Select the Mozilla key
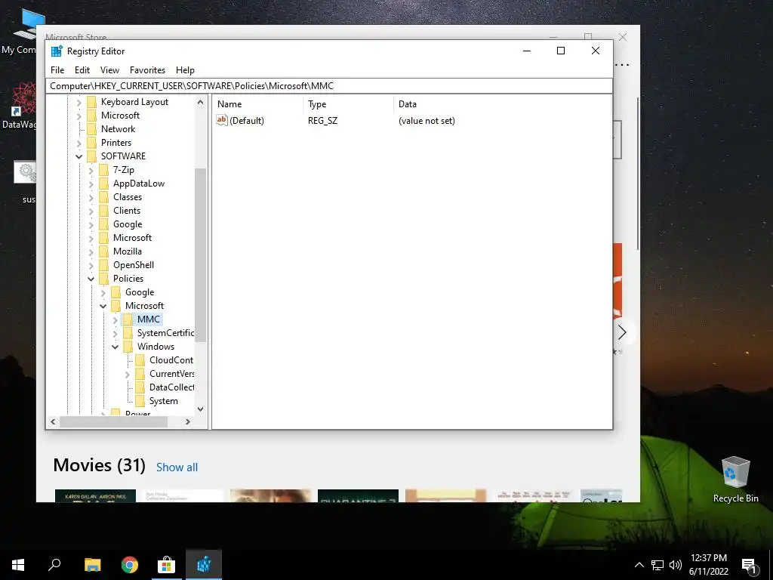The width and height of the screenshot is (773, 580). coord(127,251)
